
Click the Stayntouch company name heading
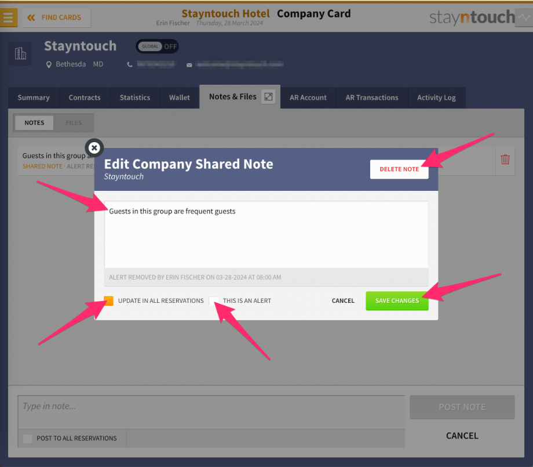80,46
